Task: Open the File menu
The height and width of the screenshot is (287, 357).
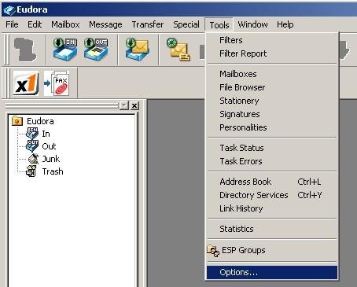Action: (12, 24)
